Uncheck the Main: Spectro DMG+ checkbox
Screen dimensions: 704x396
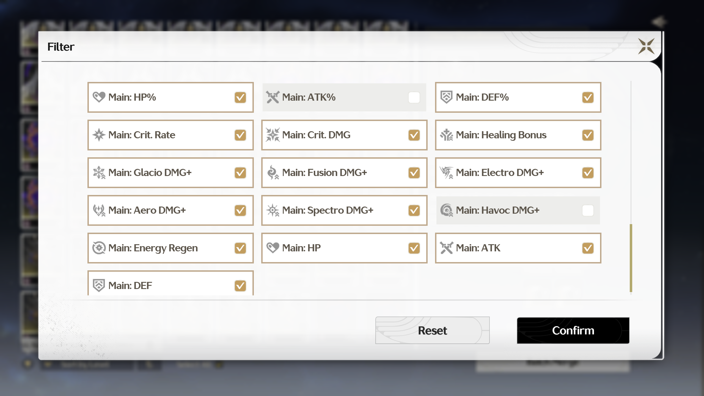tap(414, 210)
